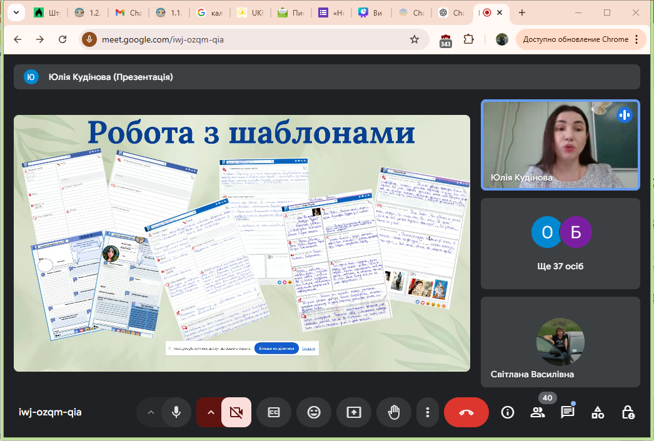Open the emoji reactions panel
The image size is (654, 441).
click(314, 412)
